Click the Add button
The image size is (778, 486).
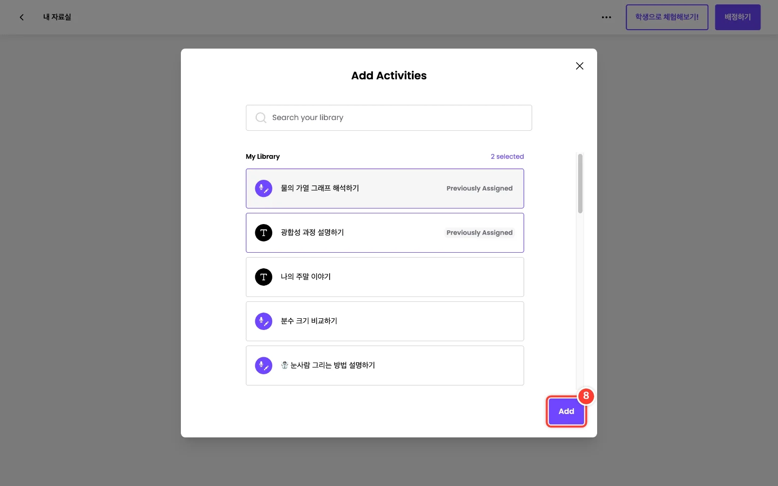point(566,411)
